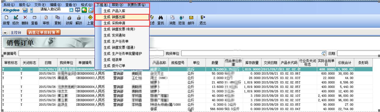Click the 短信 (SMS) toolbar icon
Viewport: 380px width, 112px height.
click(182, 20)
